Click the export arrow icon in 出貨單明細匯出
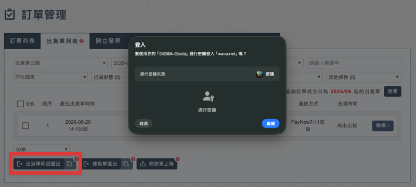This screenshot has height=187, width=416. 20,164
